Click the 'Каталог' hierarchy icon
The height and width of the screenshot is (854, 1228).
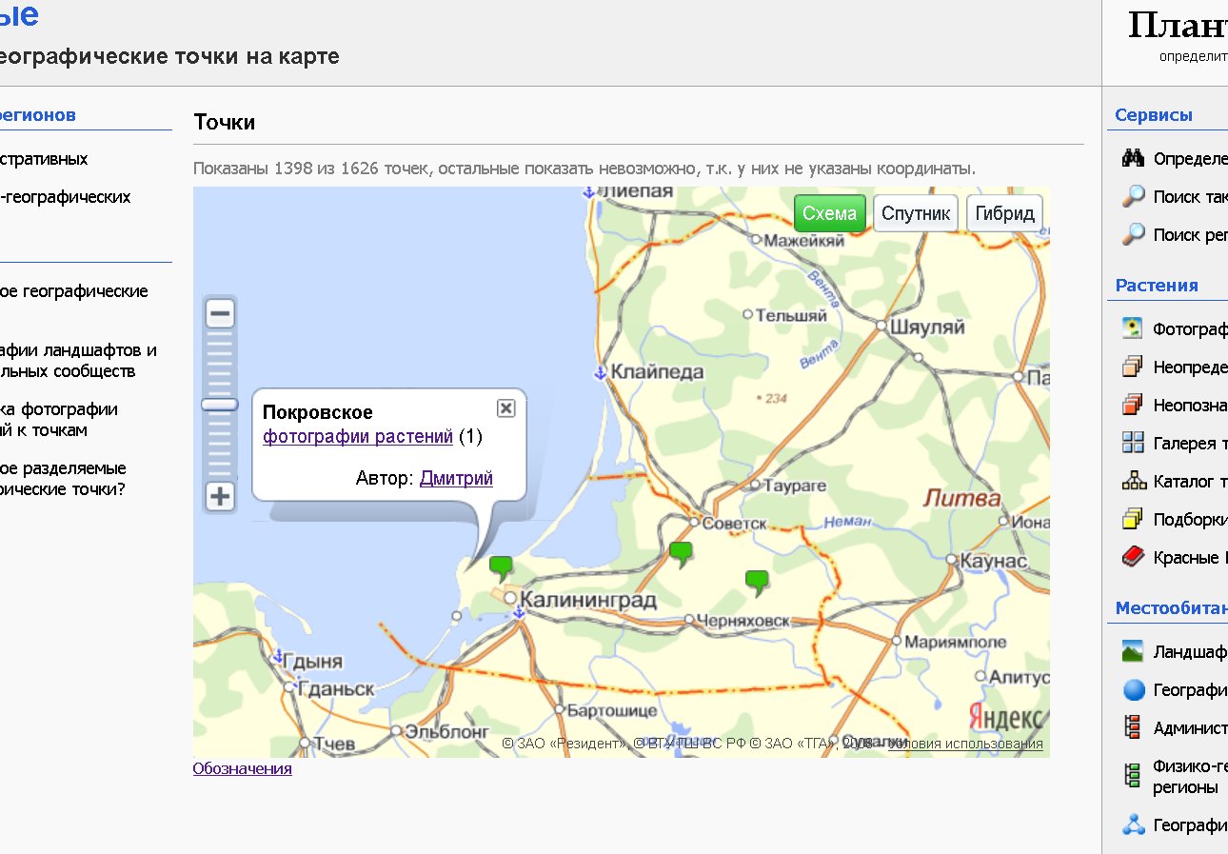tap(1133, 481)
